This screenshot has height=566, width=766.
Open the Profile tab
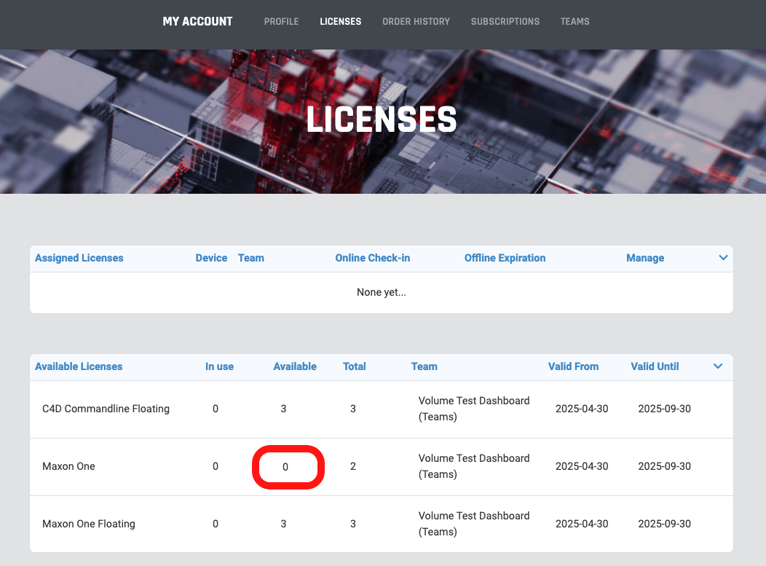point(281,22)
